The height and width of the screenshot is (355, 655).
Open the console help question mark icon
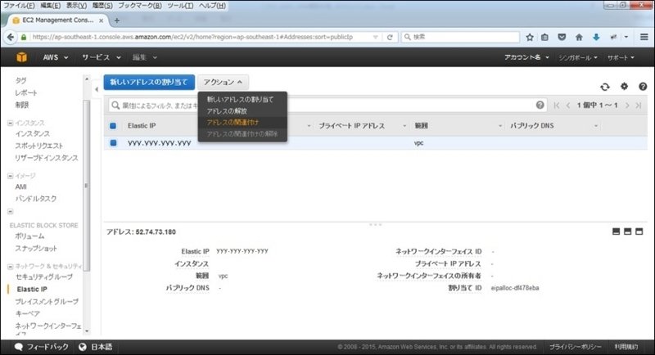coord(641,86)
